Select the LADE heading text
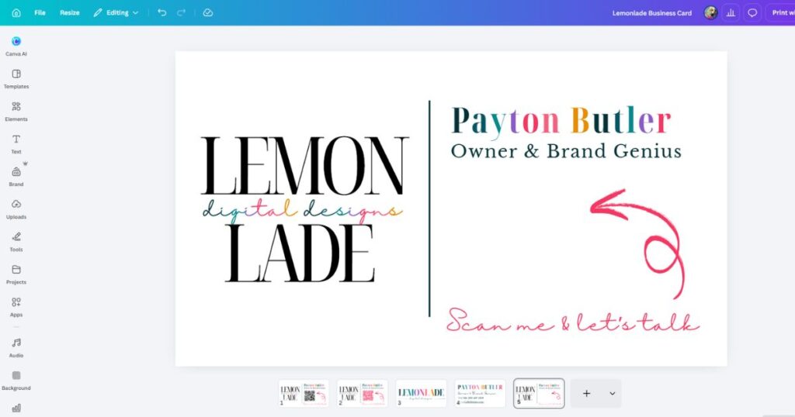The height and width of the screenshot is (417, 795). [300, 253]
